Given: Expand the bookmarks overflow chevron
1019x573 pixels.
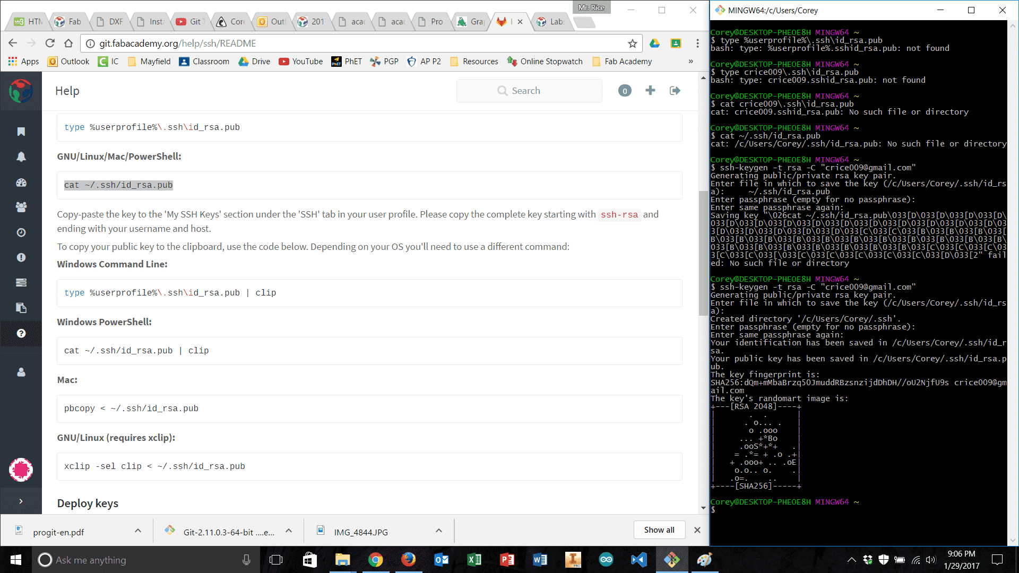Looking at the screenshot, I should [x=690, y=62].
